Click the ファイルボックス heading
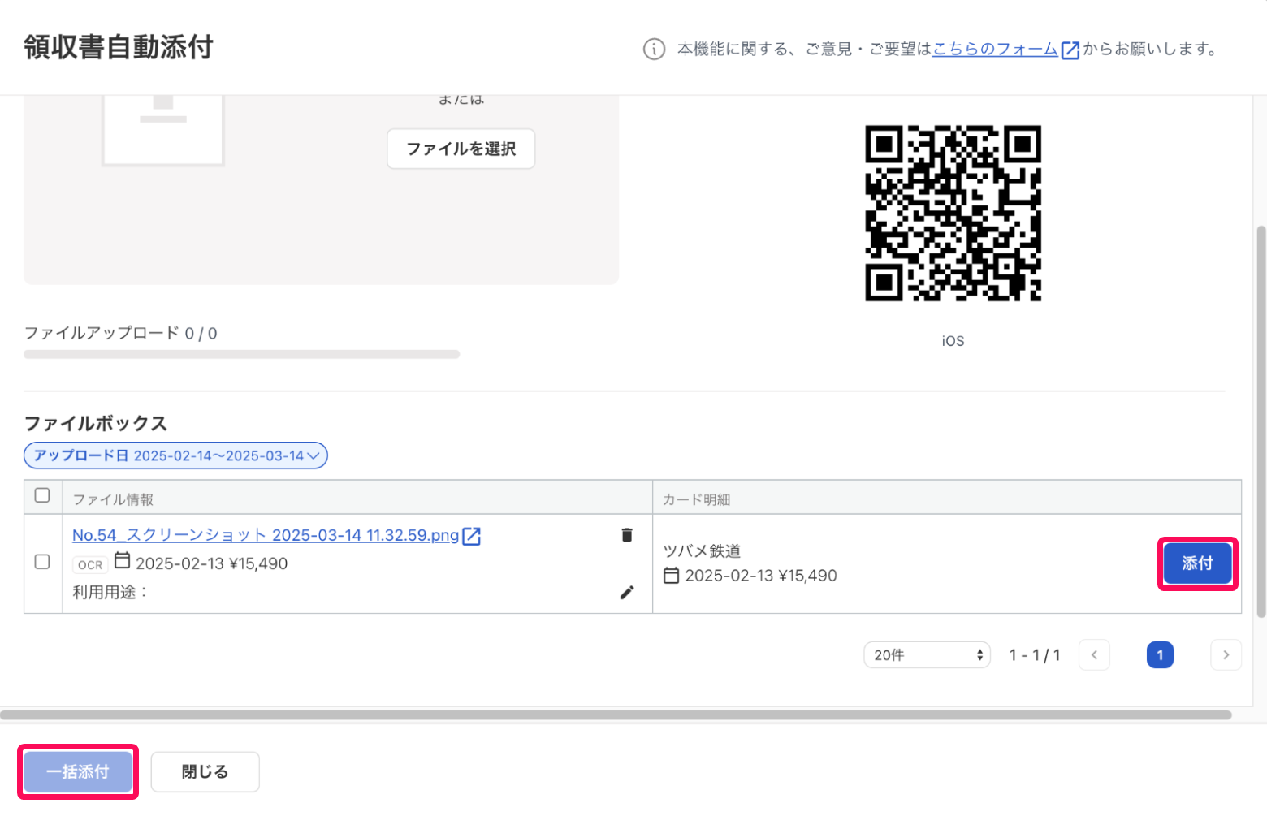This screenshot has height=816, width=1267. click(96, 423)
